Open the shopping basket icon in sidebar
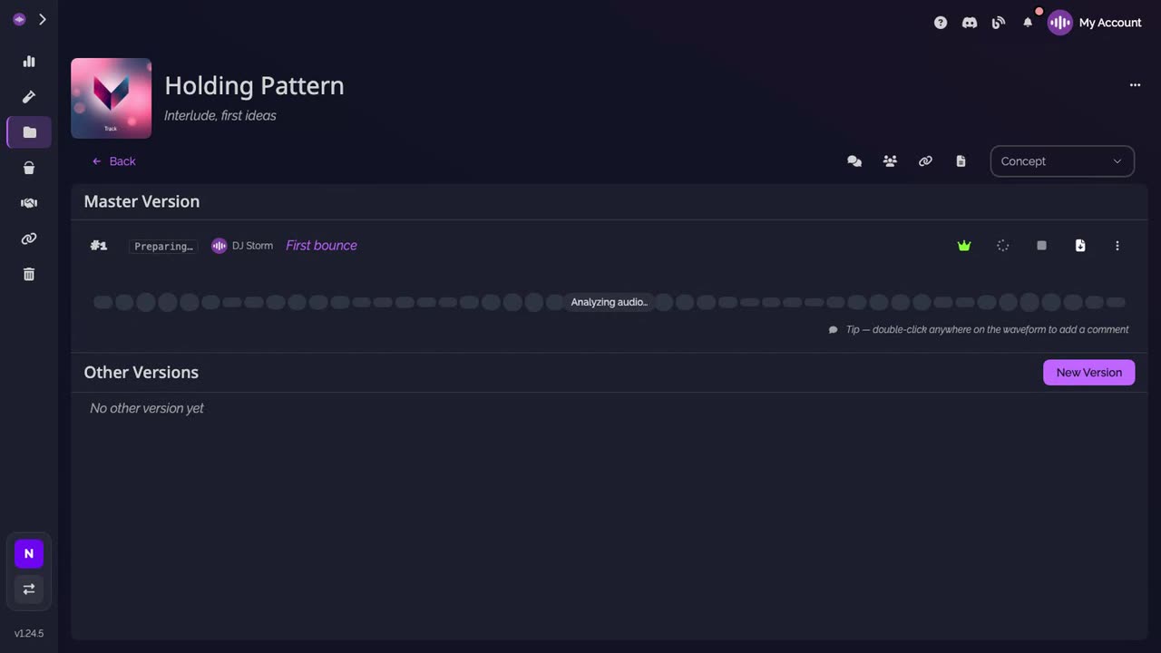1161x653 pixels. [29, 168]
